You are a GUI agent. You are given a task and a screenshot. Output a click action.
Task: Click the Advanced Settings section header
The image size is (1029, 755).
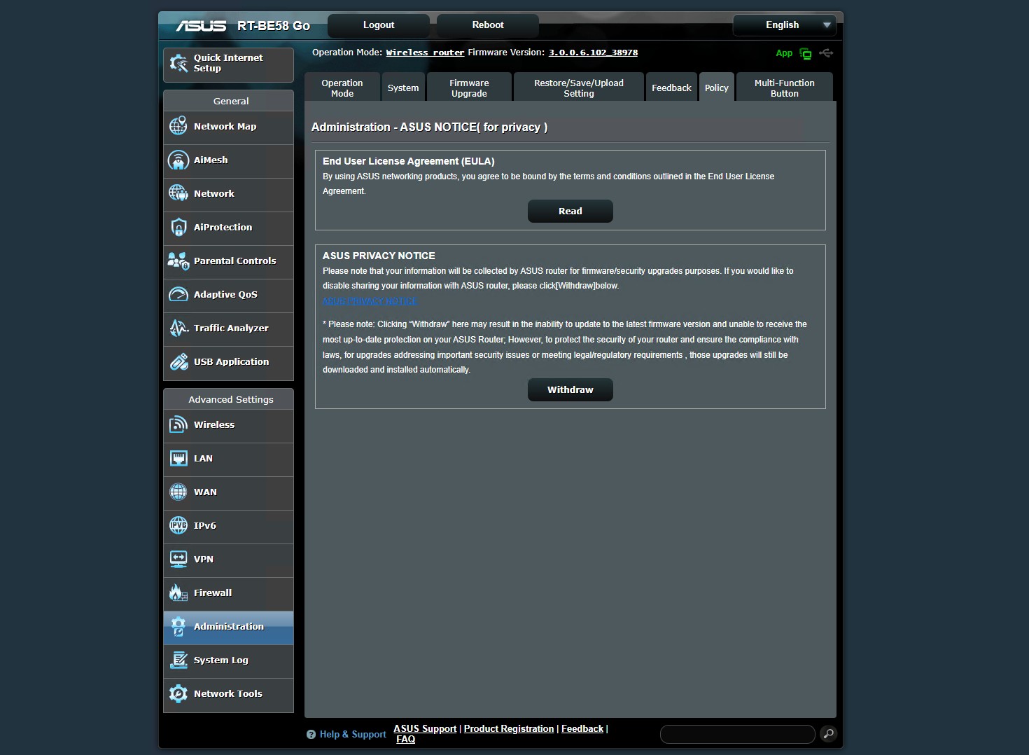tap(229, 399)
